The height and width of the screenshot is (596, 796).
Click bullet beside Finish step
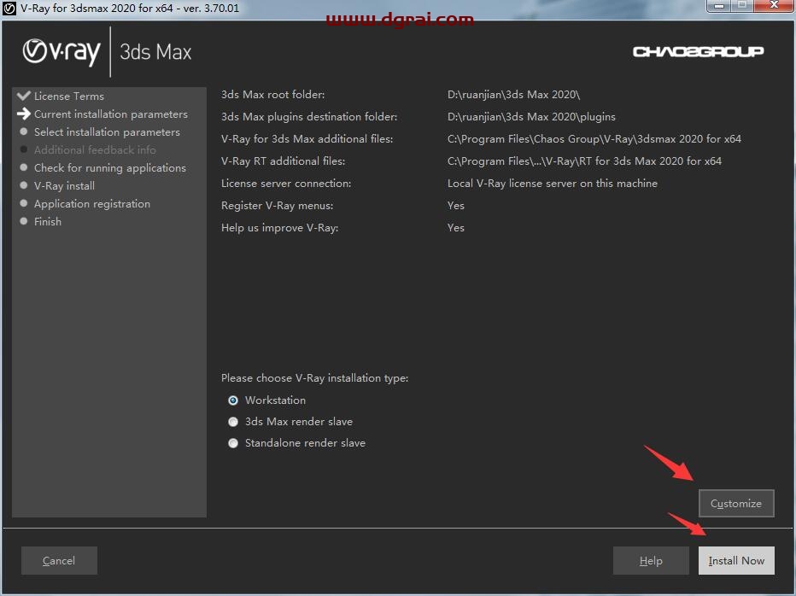click(24, 221)
